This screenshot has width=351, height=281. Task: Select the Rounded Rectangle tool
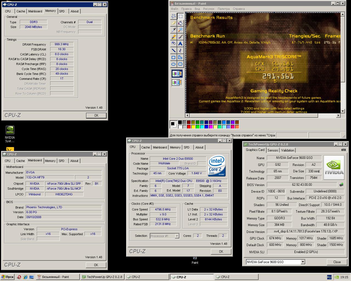[180, 64]
